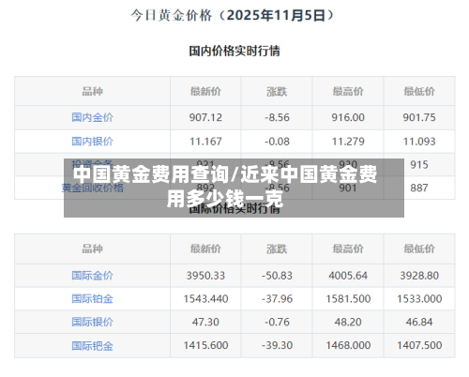Click the 1415.600 palladium price cell
469x377 pixels.
coord(205,345)
